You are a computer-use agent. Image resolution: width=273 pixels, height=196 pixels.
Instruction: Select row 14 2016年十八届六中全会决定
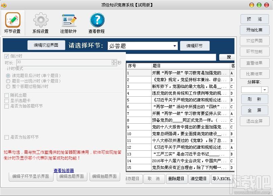tap(180, 161)
